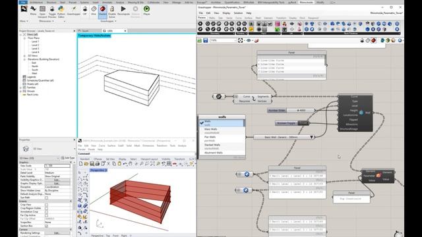Viewport: 422px width, 237px height.
Task: Click Toggle Preview in Rhinoceros ribbon
Action: pos(52,11)
